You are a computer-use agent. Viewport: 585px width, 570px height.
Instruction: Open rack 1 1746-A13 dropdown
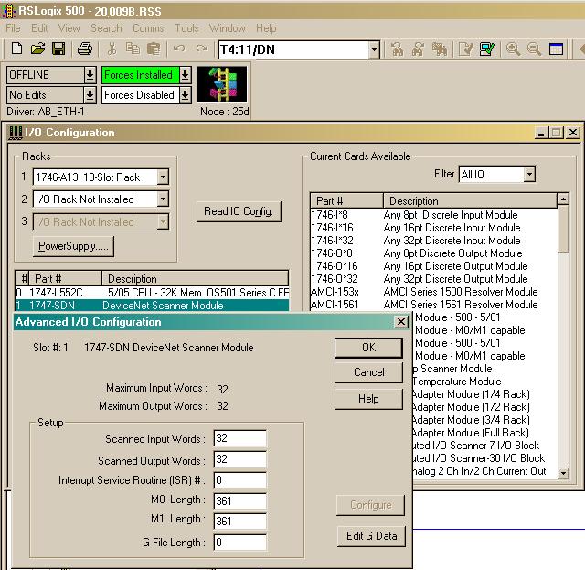(163, 177)
